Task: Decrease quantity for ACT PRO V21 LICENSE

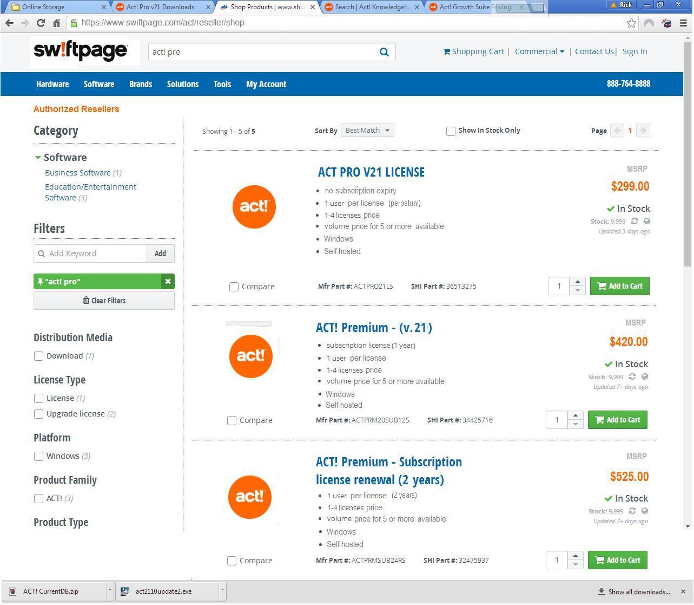Action: (578, 290)
